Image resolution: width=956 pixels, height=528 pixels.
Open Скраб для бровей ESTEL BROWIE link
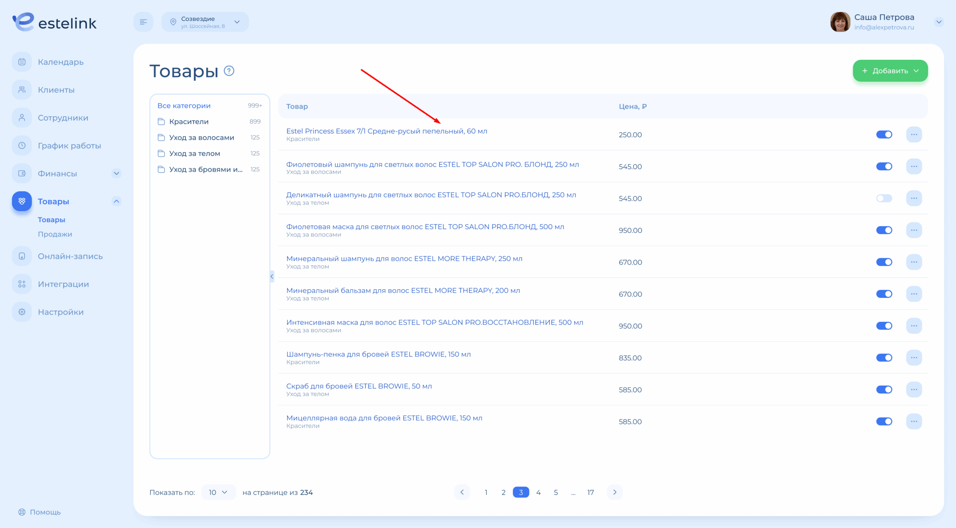coord(359,386)
